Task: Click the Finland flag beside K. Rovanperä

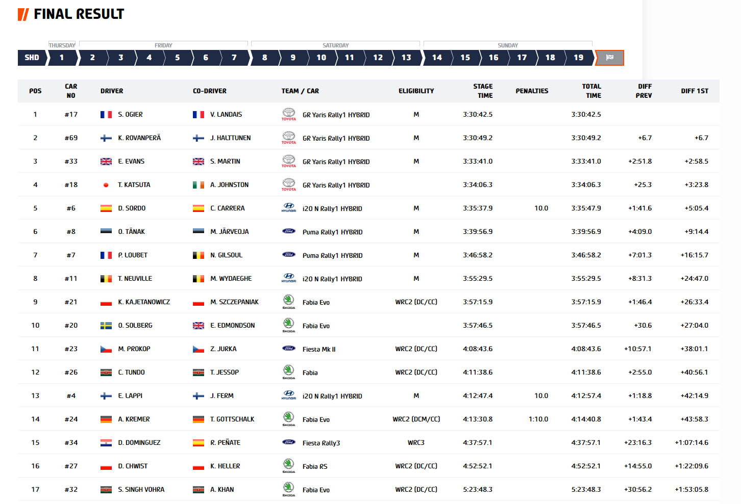Action: click(x=106, y=138)
